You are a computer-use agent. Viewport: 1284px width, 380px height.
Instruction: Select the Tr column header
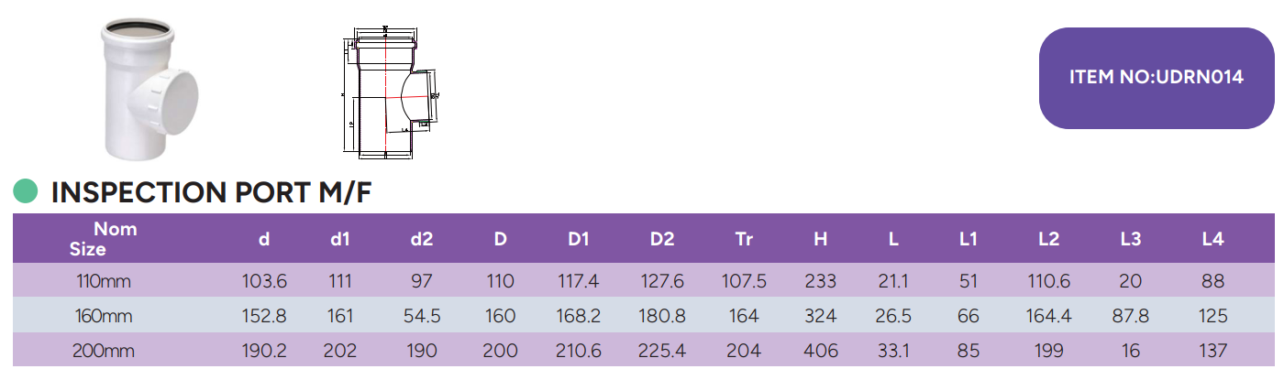point(744,240)
